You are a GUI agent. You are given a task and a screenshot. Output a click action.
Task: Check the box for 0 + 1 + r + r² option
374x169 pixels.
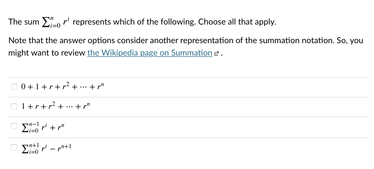pos(14,87)
